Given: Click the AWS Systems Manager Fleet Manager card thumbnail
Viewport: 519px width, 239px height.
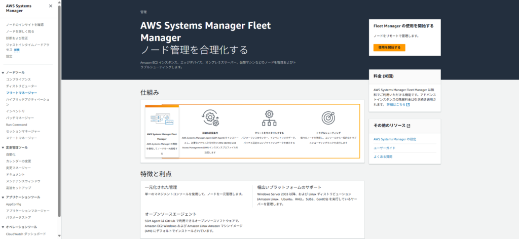Looking at the screenshot, I should pos(162,118).
